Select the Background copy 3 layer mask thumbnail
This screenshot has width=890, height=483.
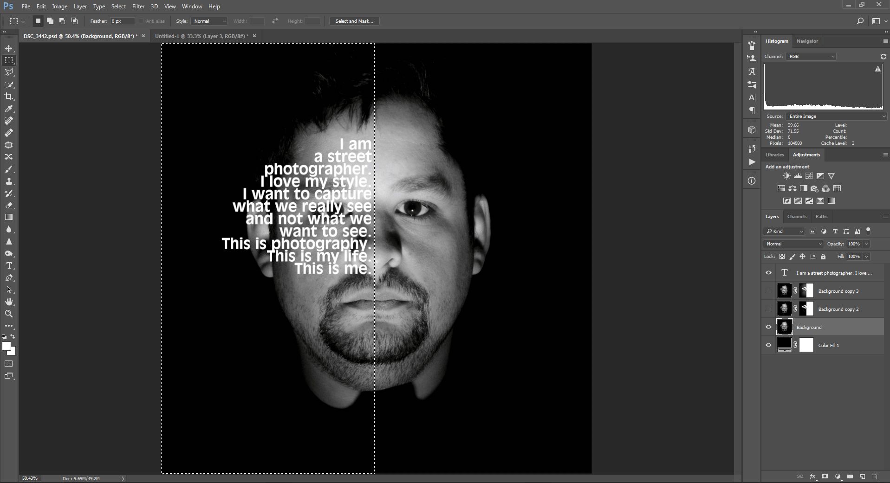tap(807, 291)
